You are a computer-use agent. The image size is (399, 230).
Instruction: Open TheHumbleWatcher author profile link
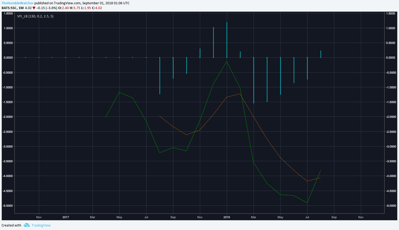(x=17, y=3)
